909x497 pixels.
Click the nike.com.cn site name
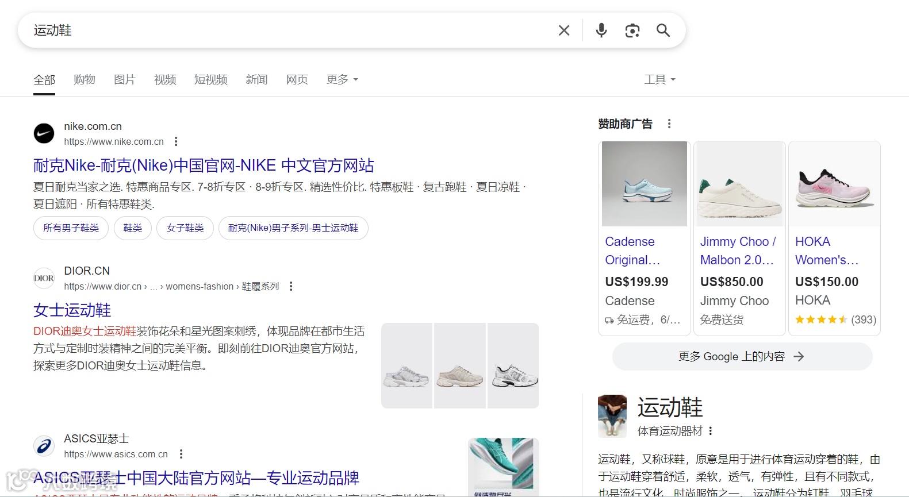[93, 126]
